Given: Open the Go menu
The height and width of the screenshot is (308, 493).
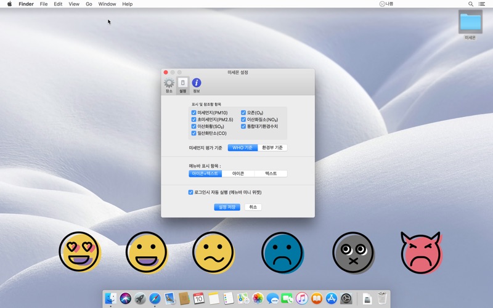Looking at the screenshot, I should [x=89, y=4].
